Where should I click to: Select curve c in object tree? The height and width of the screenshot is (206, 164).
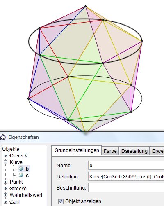[27, 176]
